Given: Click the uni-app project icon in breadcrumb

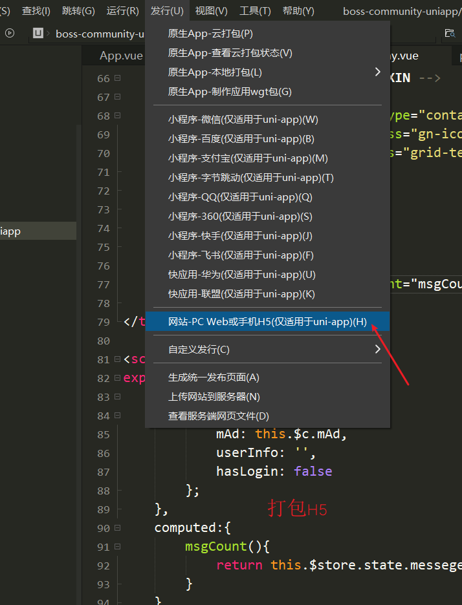Looking at the screenshot, I should (x=38, y=33).
